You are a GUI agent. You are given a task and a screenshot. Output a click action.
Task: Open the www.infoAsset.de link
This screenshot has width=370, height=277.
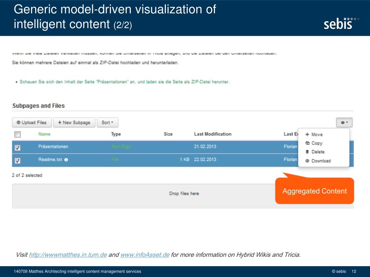pos(145,255)
